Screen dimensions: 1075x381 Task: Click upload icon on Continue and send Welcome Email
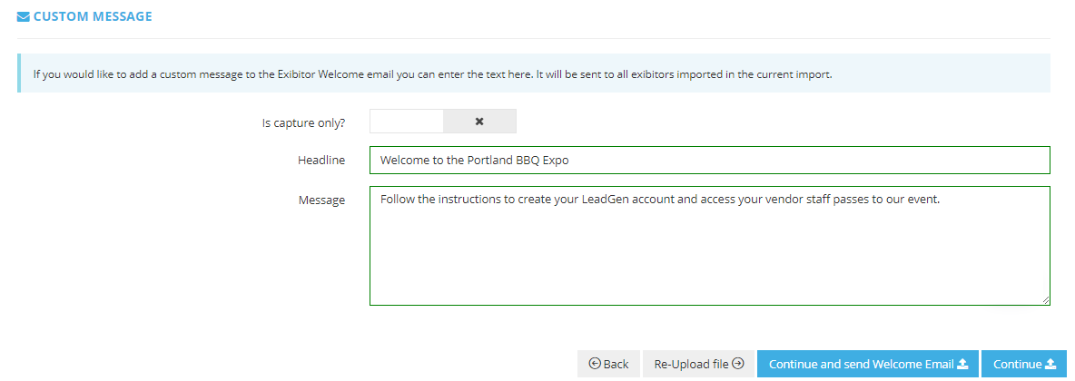coord(962,364)
